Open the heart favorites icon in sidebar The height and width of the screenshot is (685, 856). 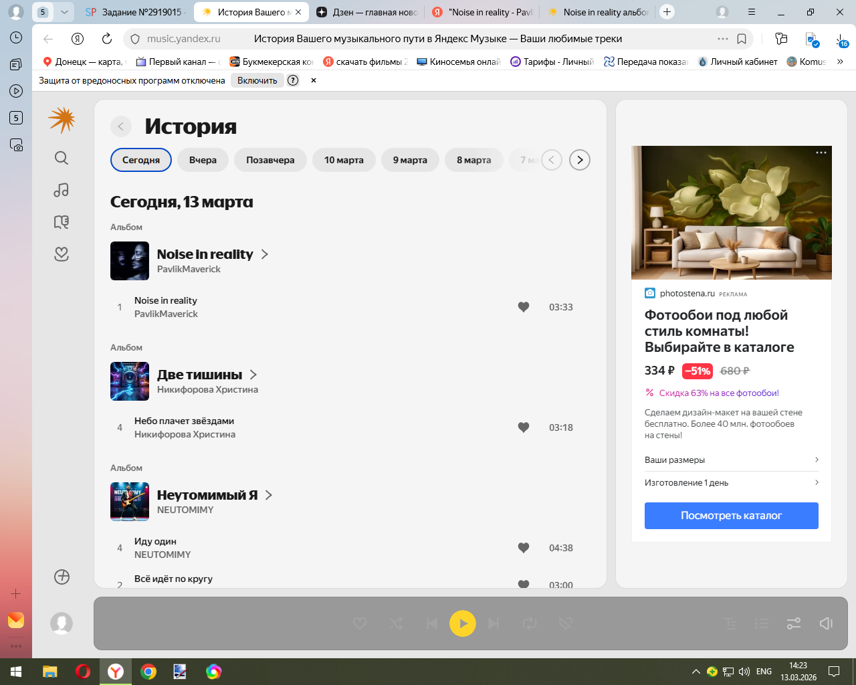click(x=62, y=254)
